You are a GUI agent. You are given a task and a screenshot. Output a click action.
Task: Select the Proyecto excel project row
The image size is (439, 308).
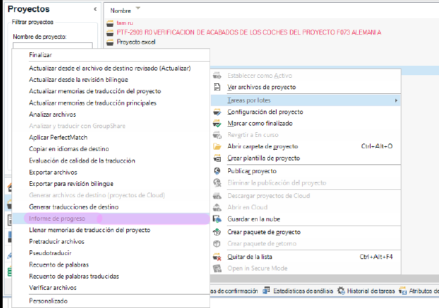pyautogui.click(x=272, y=42)
